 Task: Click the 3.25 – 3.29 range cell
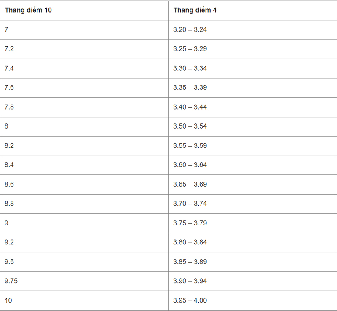click(252, 49)
